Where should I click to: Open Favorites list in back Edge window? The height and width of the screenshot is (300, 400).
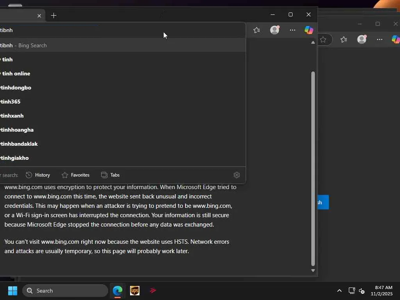tap(344, 39)
